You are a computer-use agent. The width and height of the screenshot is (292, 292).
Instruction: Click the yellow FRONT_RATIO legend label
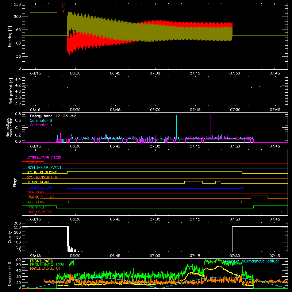coord(42,261)
